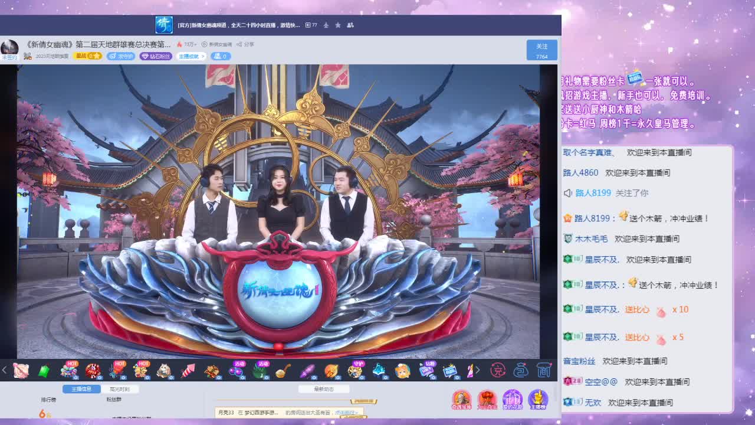Click the live stream video player
The image size is (755, 425).
tap(278, 211)
